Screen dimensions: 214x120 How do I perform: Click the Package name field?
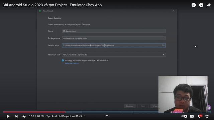pyautogui.click(x=114, y=38)
